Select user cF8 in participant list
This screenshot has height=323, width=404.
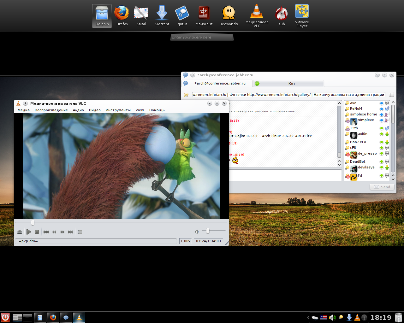(367, 148)
